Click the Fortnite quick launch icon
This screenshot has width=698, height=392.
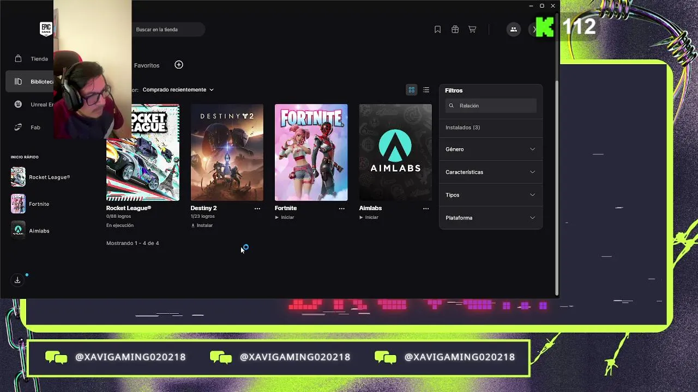coord(18,204)
